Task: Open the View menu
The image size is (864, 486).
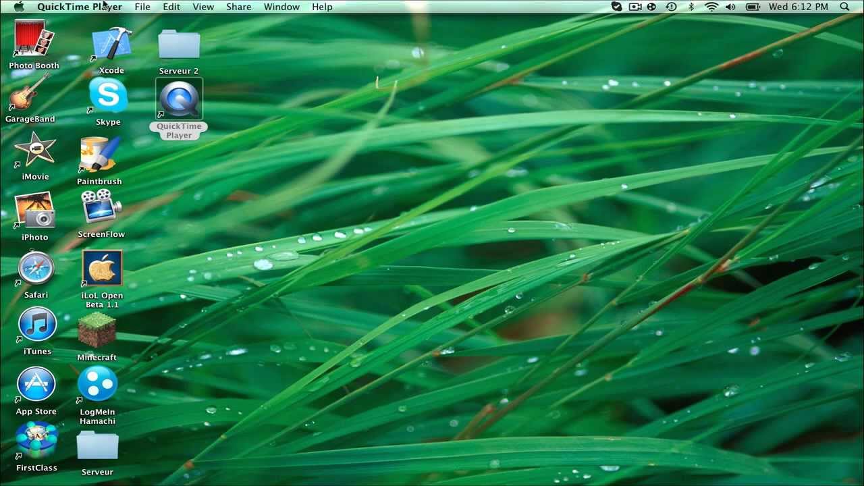Action: pyautogui.click(x=203, y=7)
